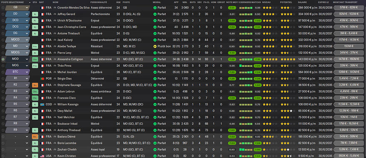Viewport: 366px width, 158px height.
Task: Click the 147M € - 160M € transfer value button
Action: [349, 59]
